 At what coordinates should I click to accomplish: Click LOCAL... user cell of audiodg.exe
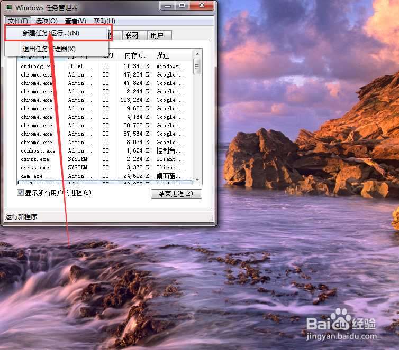[x=80, y=66]
